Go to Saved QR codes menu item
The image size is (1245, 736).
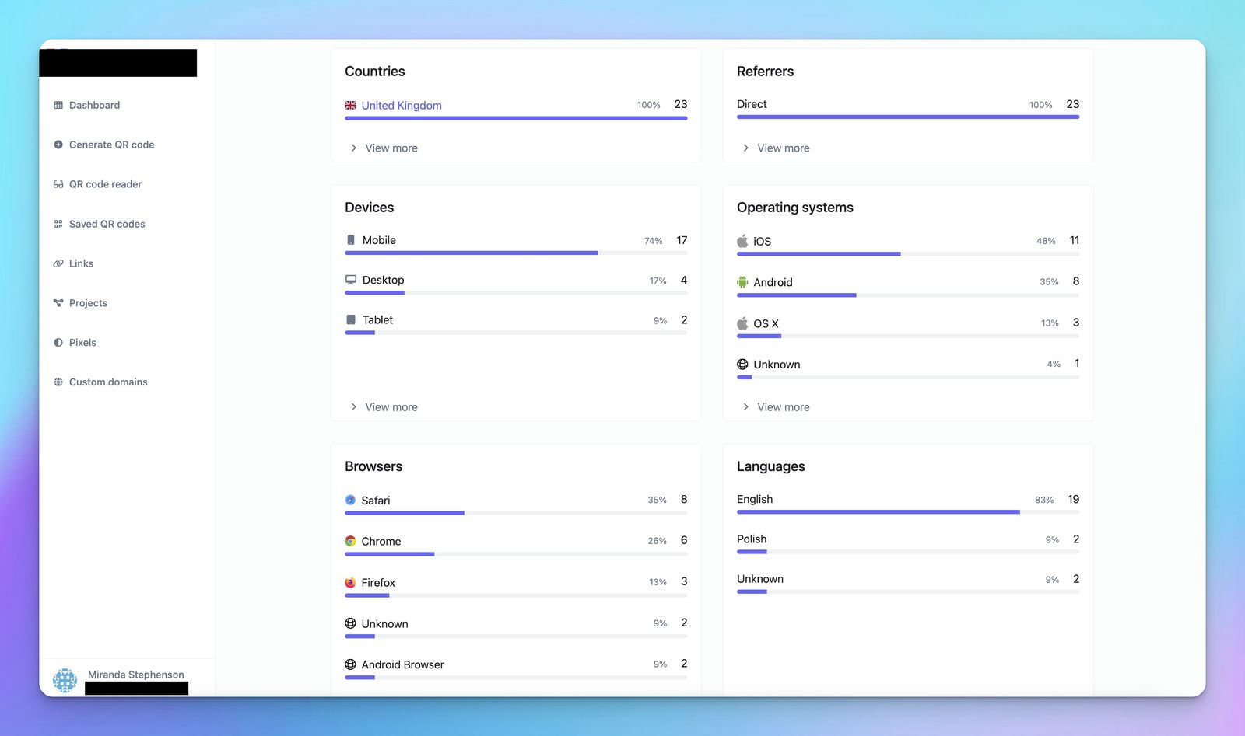pyautogui.click(x=107, y=224)
